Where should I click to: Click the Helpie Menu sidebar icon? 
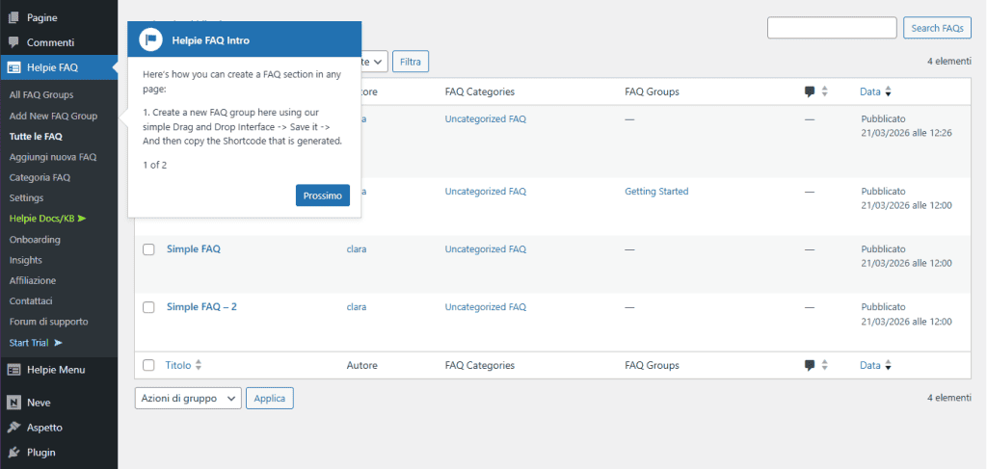[13, 370]
